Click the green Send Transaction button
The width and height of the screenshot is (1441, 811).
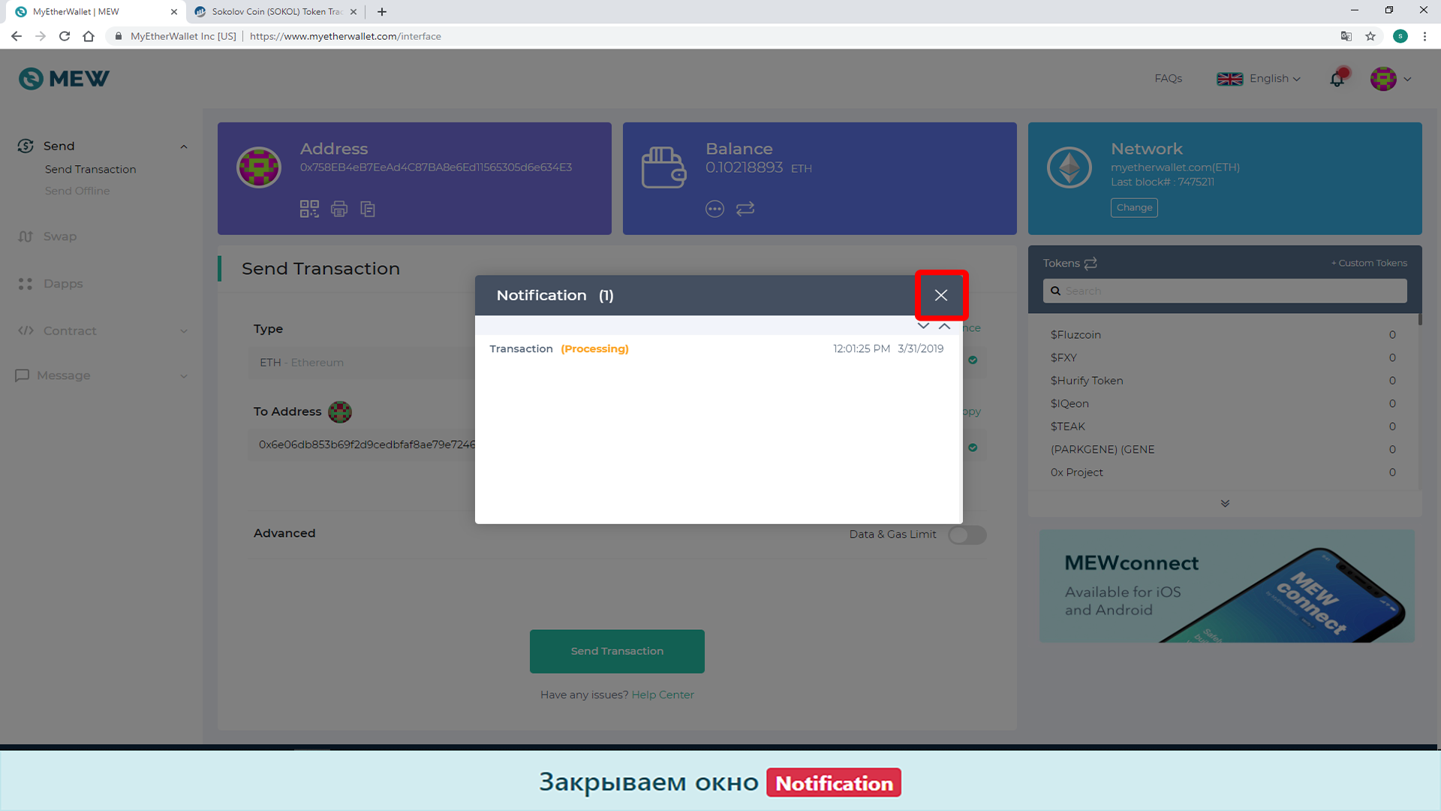(x=617, y=651)
